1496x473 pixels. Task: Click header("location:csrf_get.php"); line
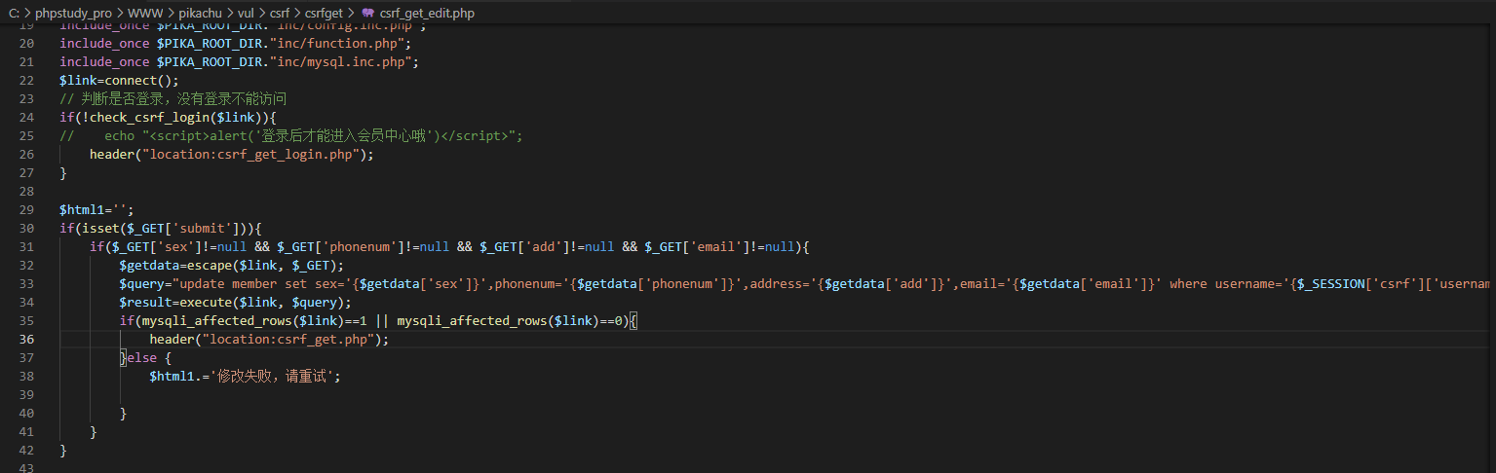[270, 340]
